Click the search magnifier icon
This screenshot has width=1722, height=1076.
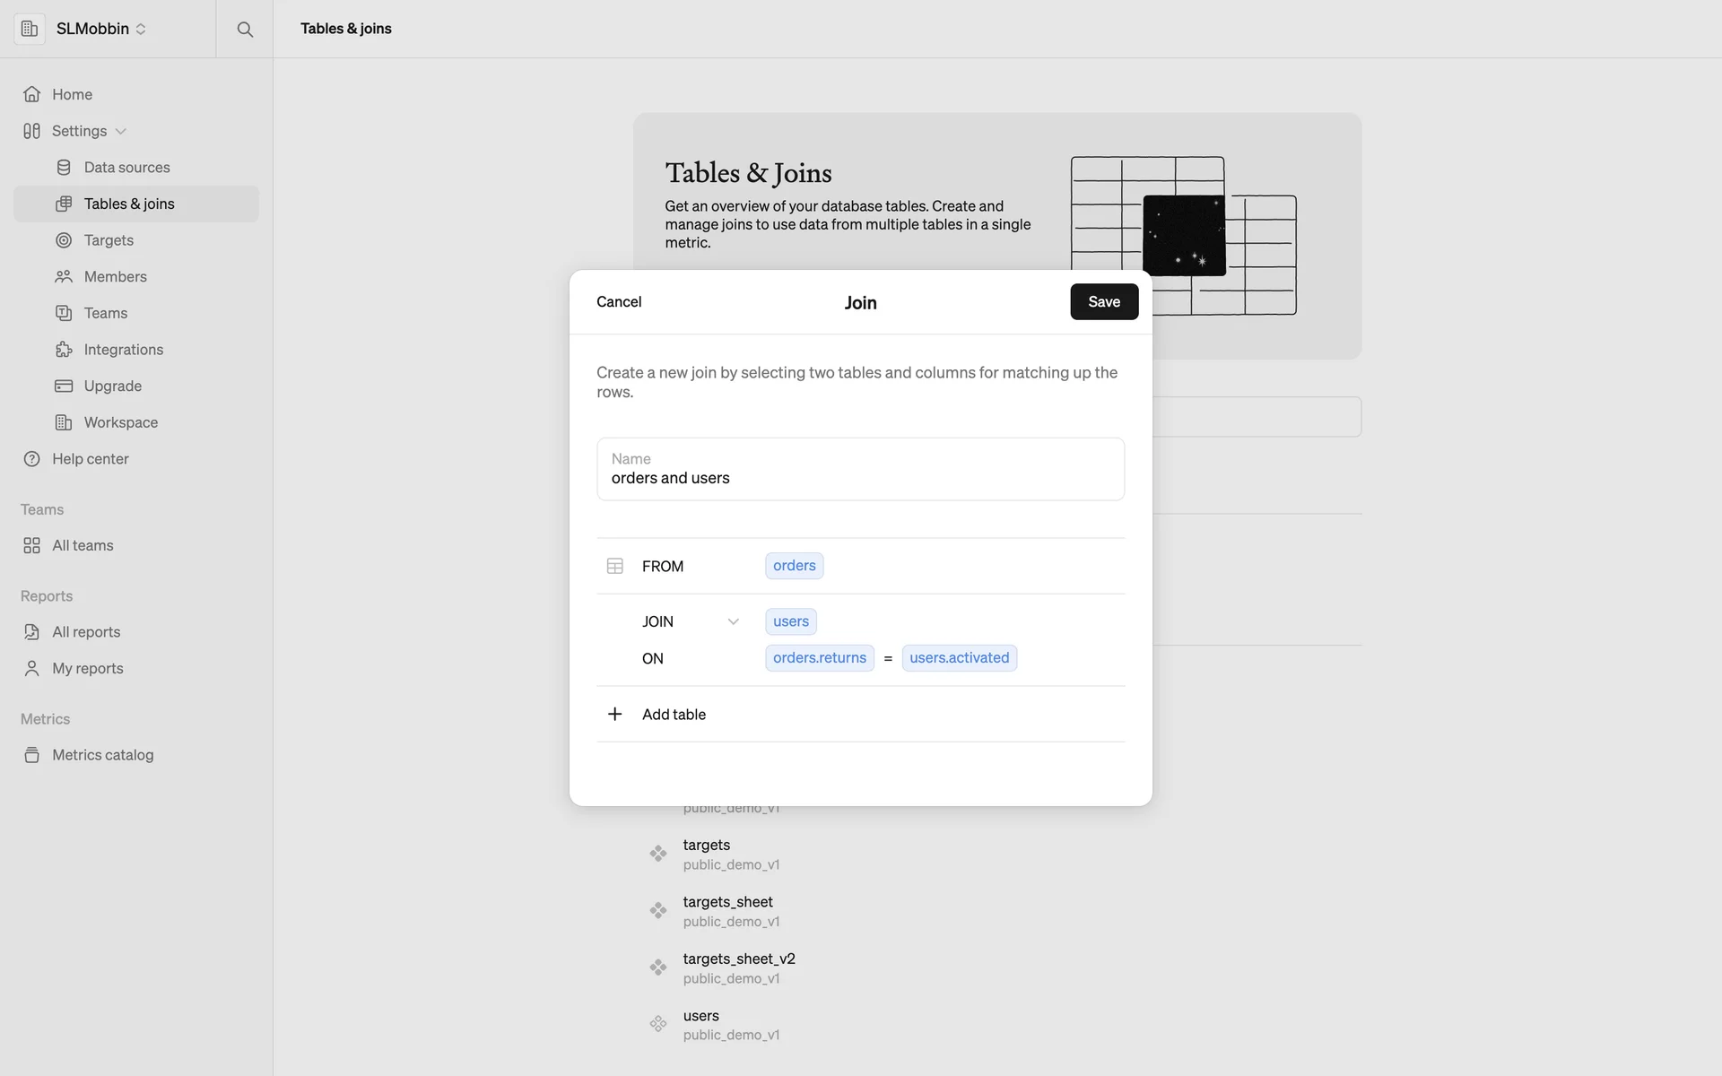[x=245, y=30]
